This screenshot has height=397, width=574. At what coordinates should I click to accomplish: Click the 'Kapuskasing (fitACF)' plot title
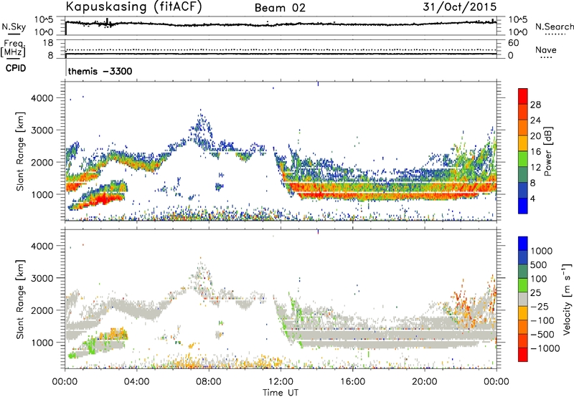click(133, 6)
